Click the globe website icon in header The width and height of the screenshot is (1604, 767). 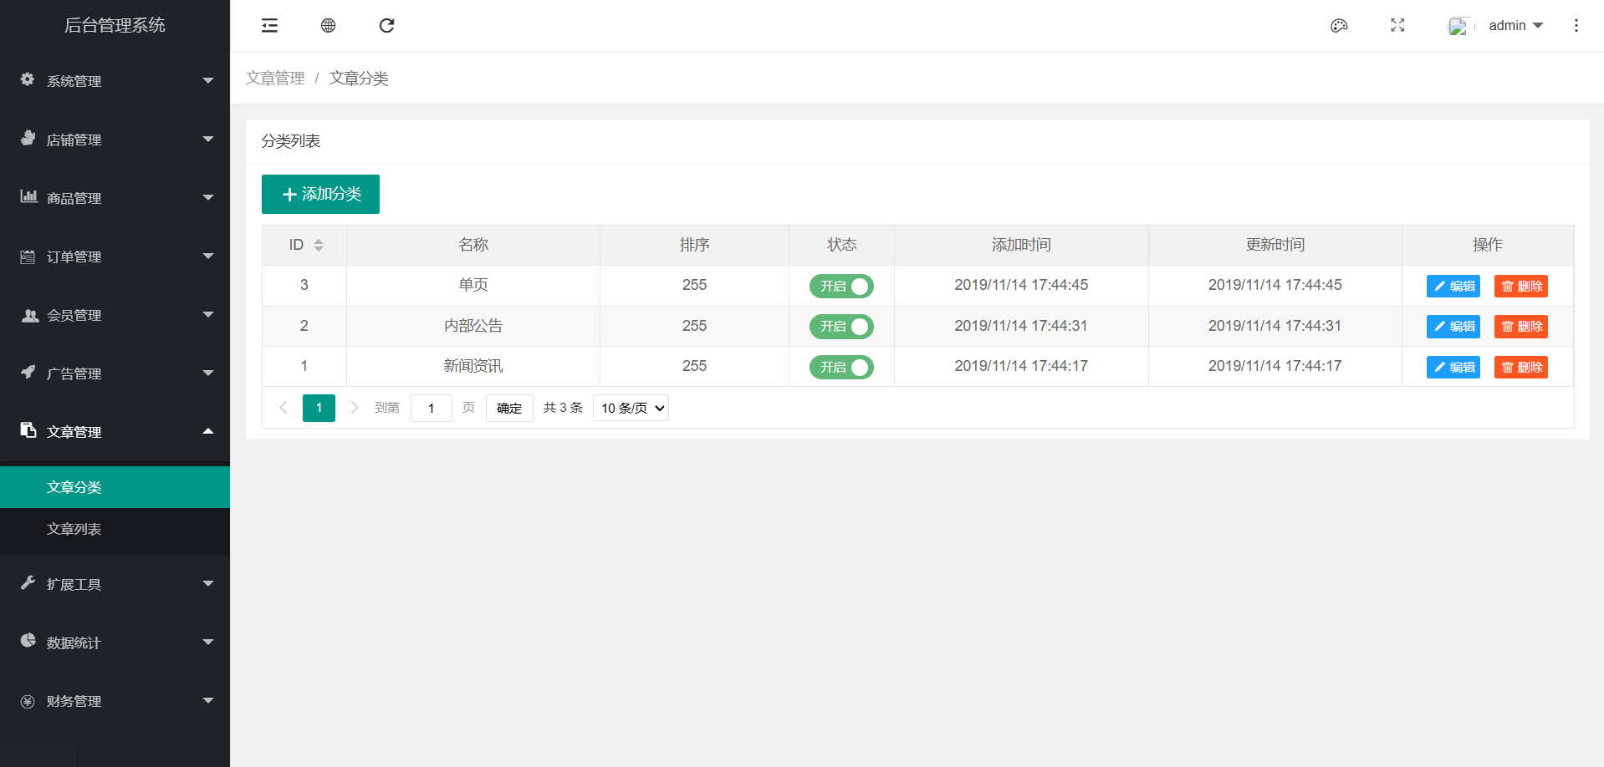[328, 26]
